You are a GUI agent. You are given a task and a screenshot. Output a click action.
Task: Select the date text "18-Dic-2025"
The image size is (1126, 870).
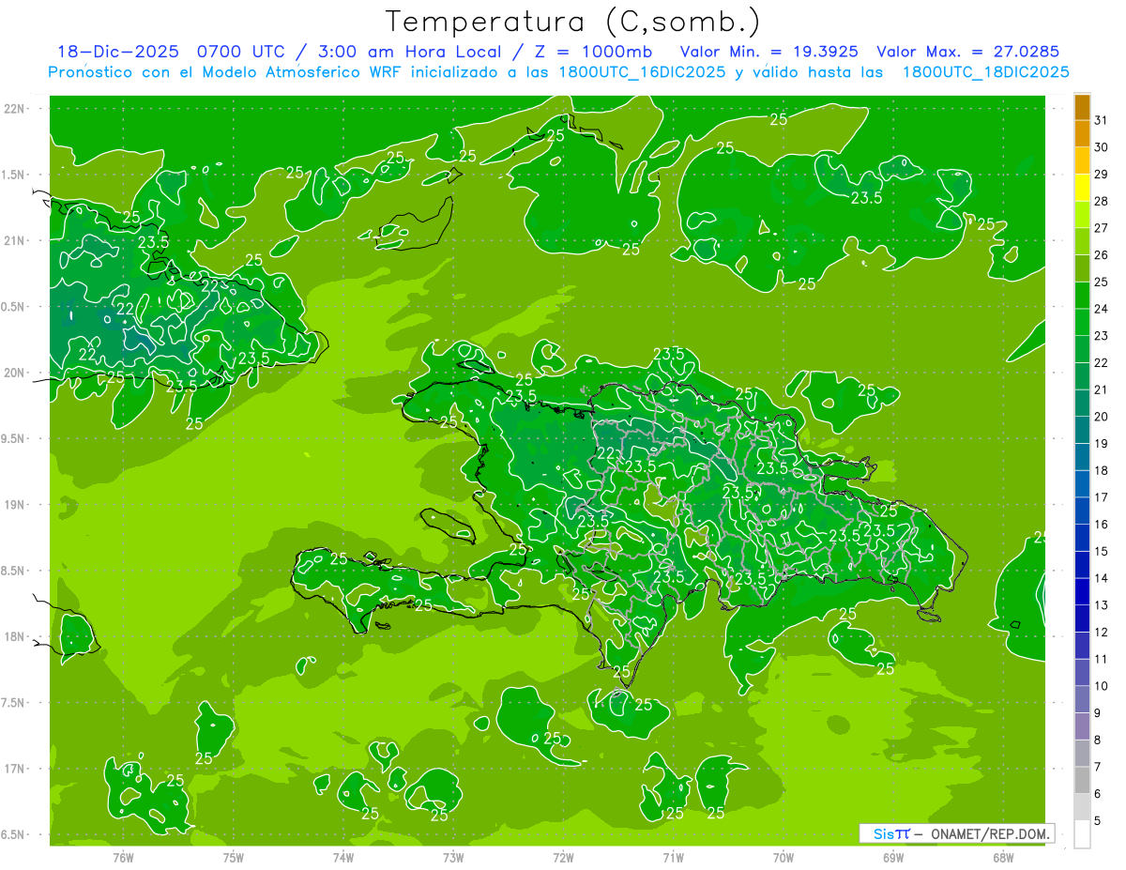118,52
